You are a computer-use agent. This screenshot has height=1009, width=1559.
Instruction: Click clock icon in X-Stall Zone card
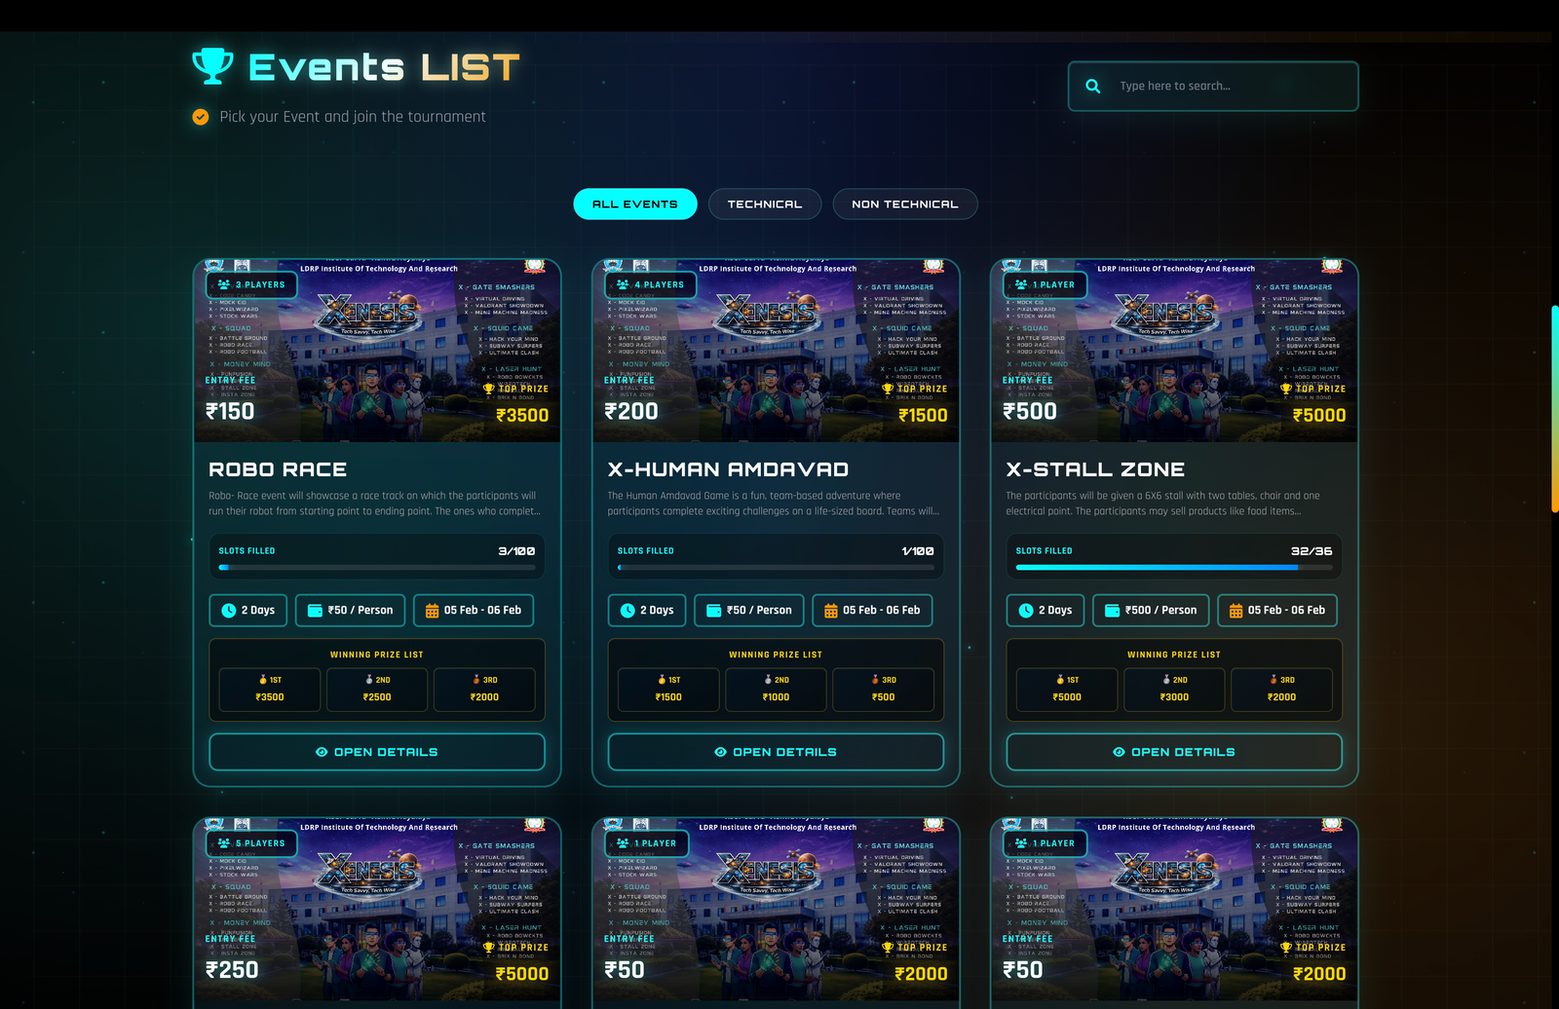click(x=1026, y=611)
